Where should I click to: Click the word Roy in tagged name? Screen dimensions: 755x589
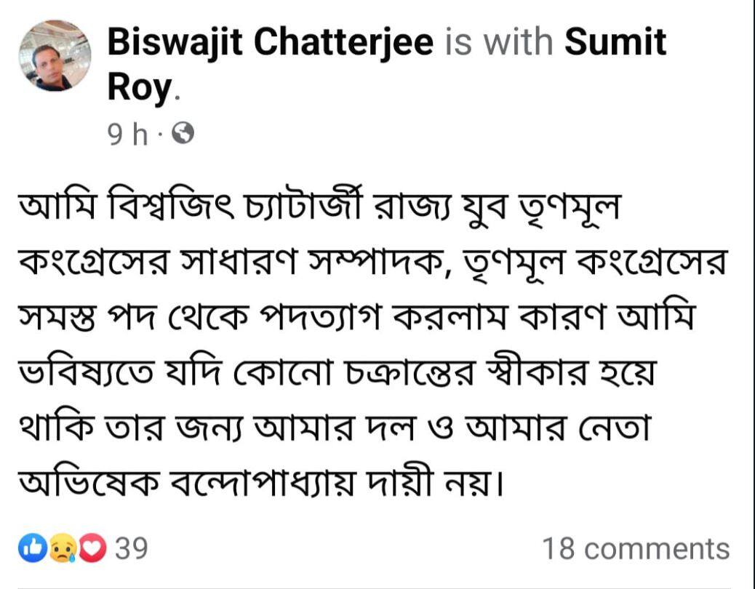pos(140,89)
